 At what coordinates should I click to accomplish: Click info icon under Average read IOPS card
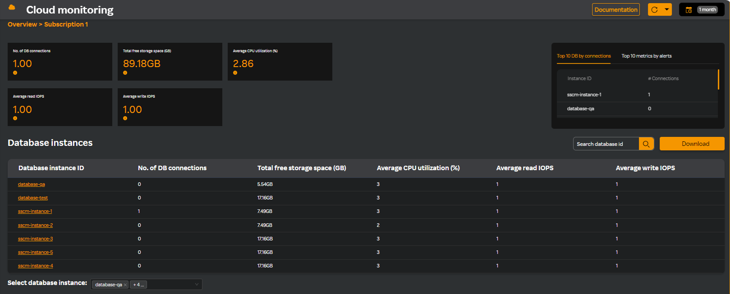[15, 118]
